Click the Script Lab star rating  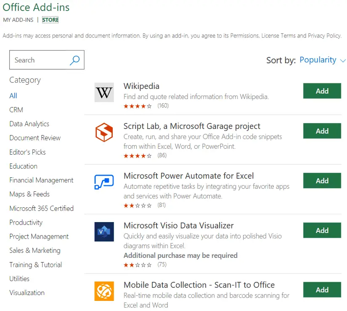click(x=138, y=156)
